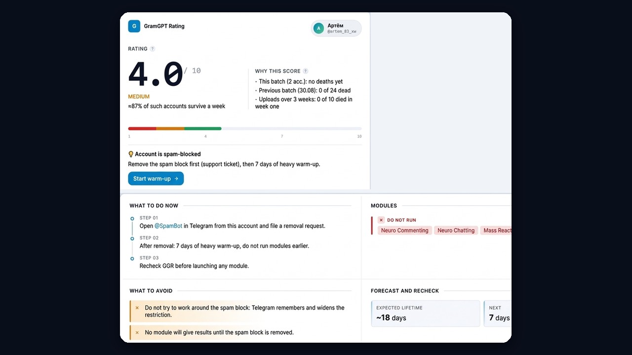Click the Start warm-up button
This screenshot has width=632, height=355.
pyautogui.click(x=156, y=178)
